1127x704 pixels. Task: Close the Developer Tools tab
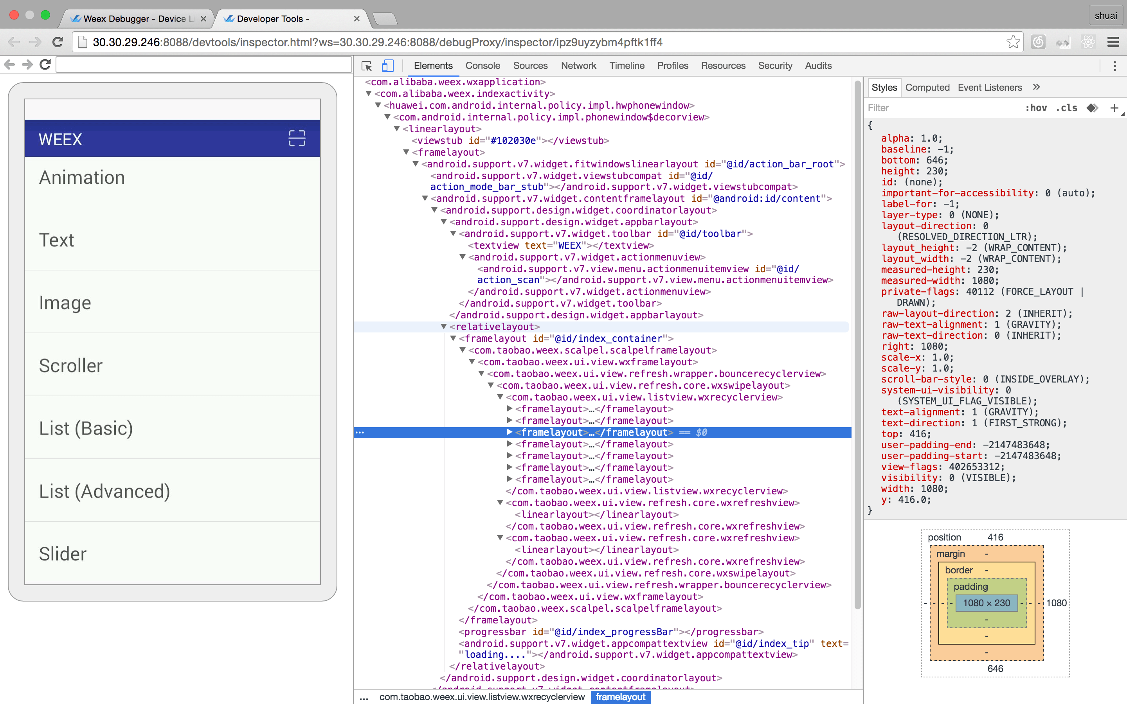click(x=357, y=19)
